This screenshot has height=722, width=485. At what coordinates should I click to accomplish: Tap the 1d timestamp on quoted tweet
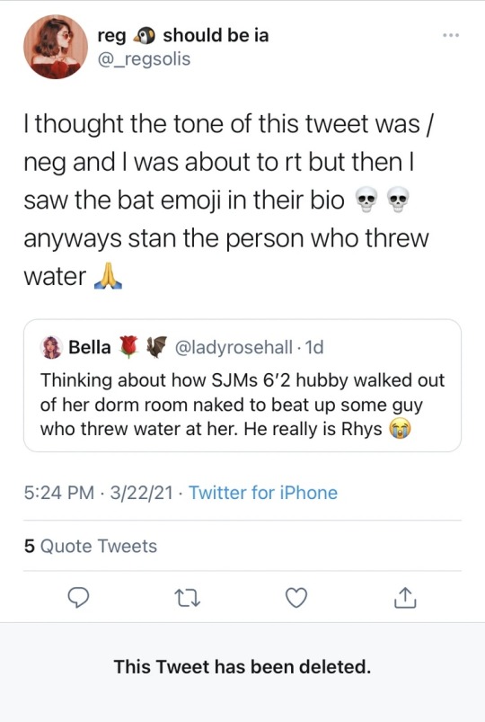click(314, 347)
